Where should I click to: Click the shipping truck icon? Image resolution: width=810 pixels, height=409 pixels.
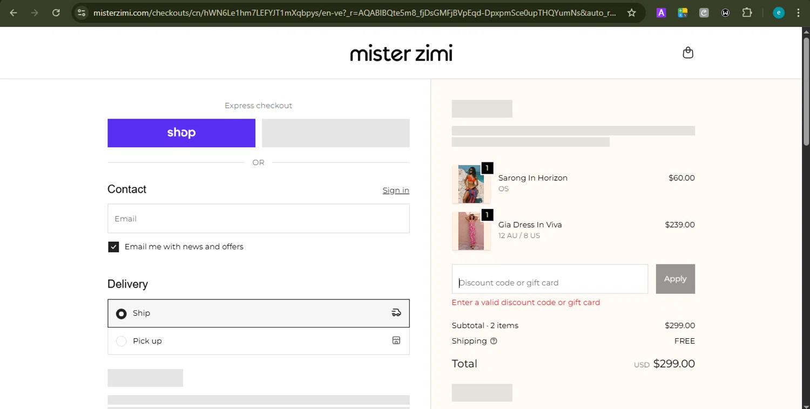tap(396, 312)
